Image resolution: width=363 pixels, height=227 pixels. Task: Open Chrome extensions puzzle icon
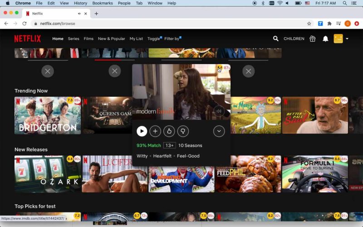click(x=329, y=24)
